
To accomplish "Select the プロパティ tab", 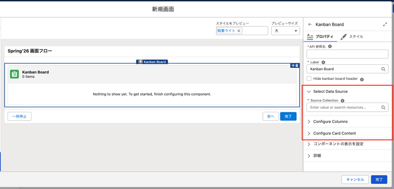I will pyautogui.click(x=320, y=37).
